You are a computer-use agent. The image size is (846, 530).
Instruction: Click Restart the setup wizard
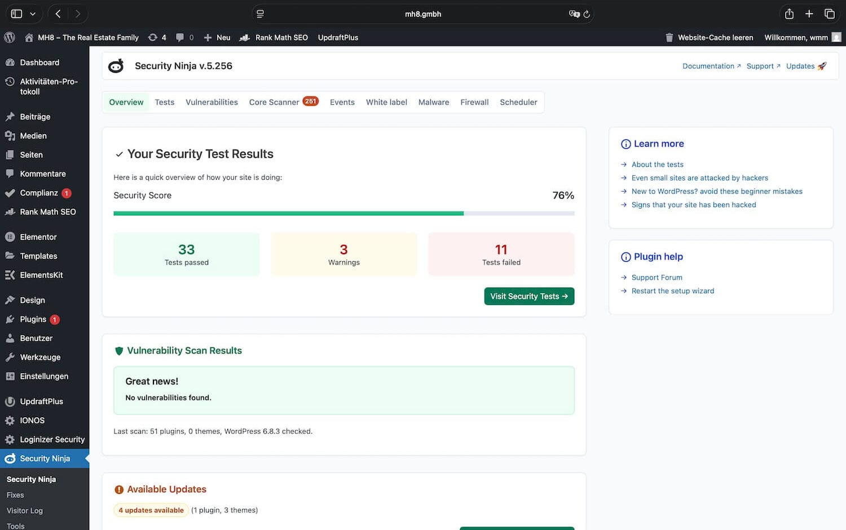point(673,290)
